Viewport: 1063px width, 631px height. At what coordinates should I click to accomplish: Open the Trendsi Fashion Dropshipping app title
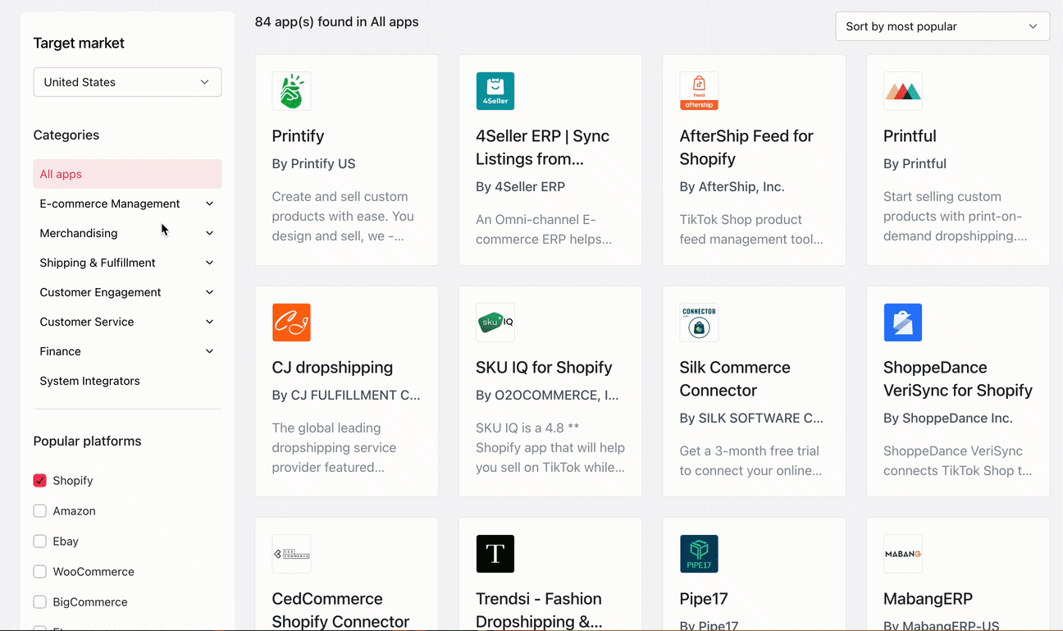pos(539,610)
